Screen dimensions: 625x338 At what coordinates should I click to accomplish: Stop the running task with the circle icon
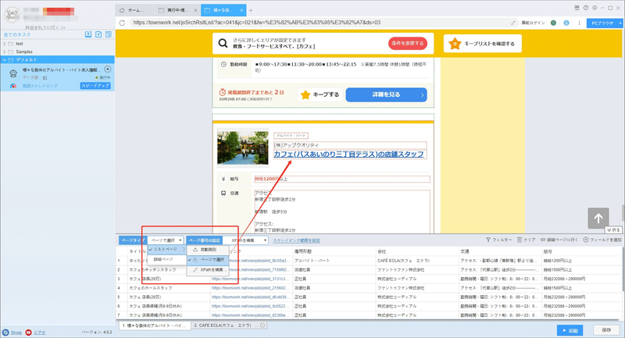point(108,69)
